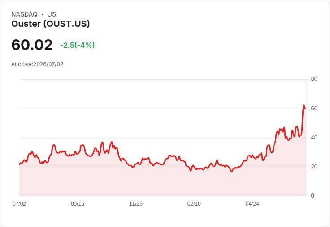The height and width of the screenshot is (227, 330).
Task: Click the -2.5(-4%) price change value
Action: [x=78, y=45]
